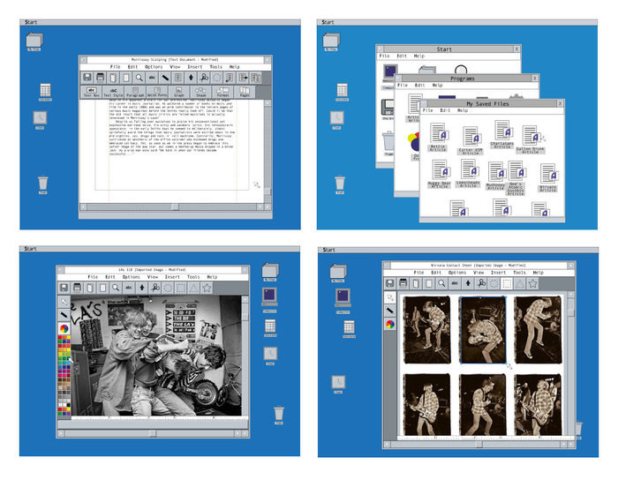618x480 pixels.
Task: Click the clock icon on the desktop beside the LA's image
Action: tap(270, 356)
